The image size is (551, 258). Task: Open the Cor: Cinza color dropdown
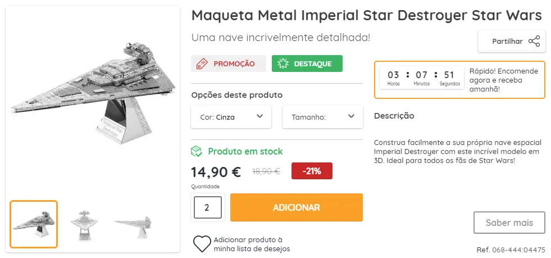231,117
